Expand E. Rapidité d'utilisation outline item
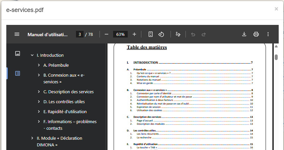This screenshot has width=284, height=150. click(39, 112)
